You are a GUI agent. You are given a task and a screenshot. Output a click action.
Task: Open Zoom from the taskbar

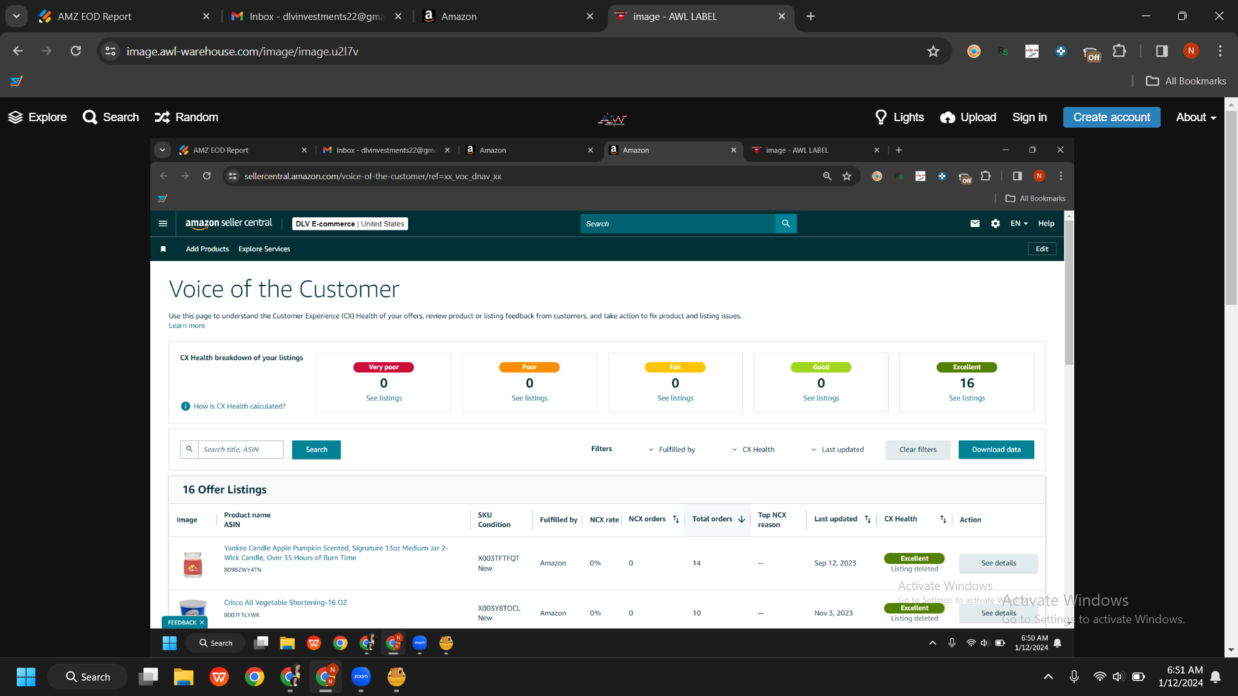tap(361, 677)
